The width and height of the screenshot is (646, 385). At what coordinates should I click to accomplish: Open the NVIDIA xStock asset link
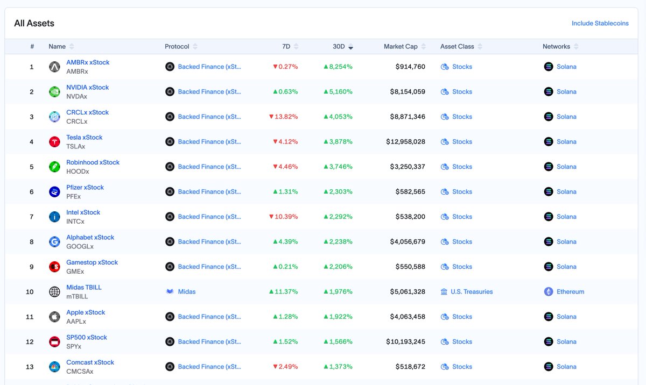[87, 87]
